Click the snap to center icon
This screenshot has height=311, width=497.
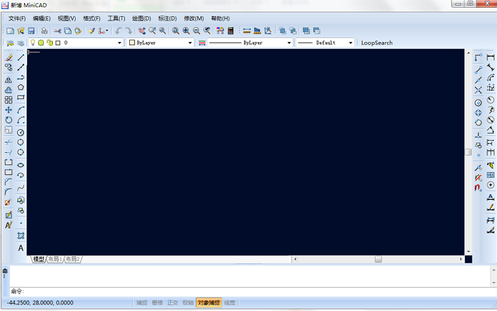tap(478, 103)
